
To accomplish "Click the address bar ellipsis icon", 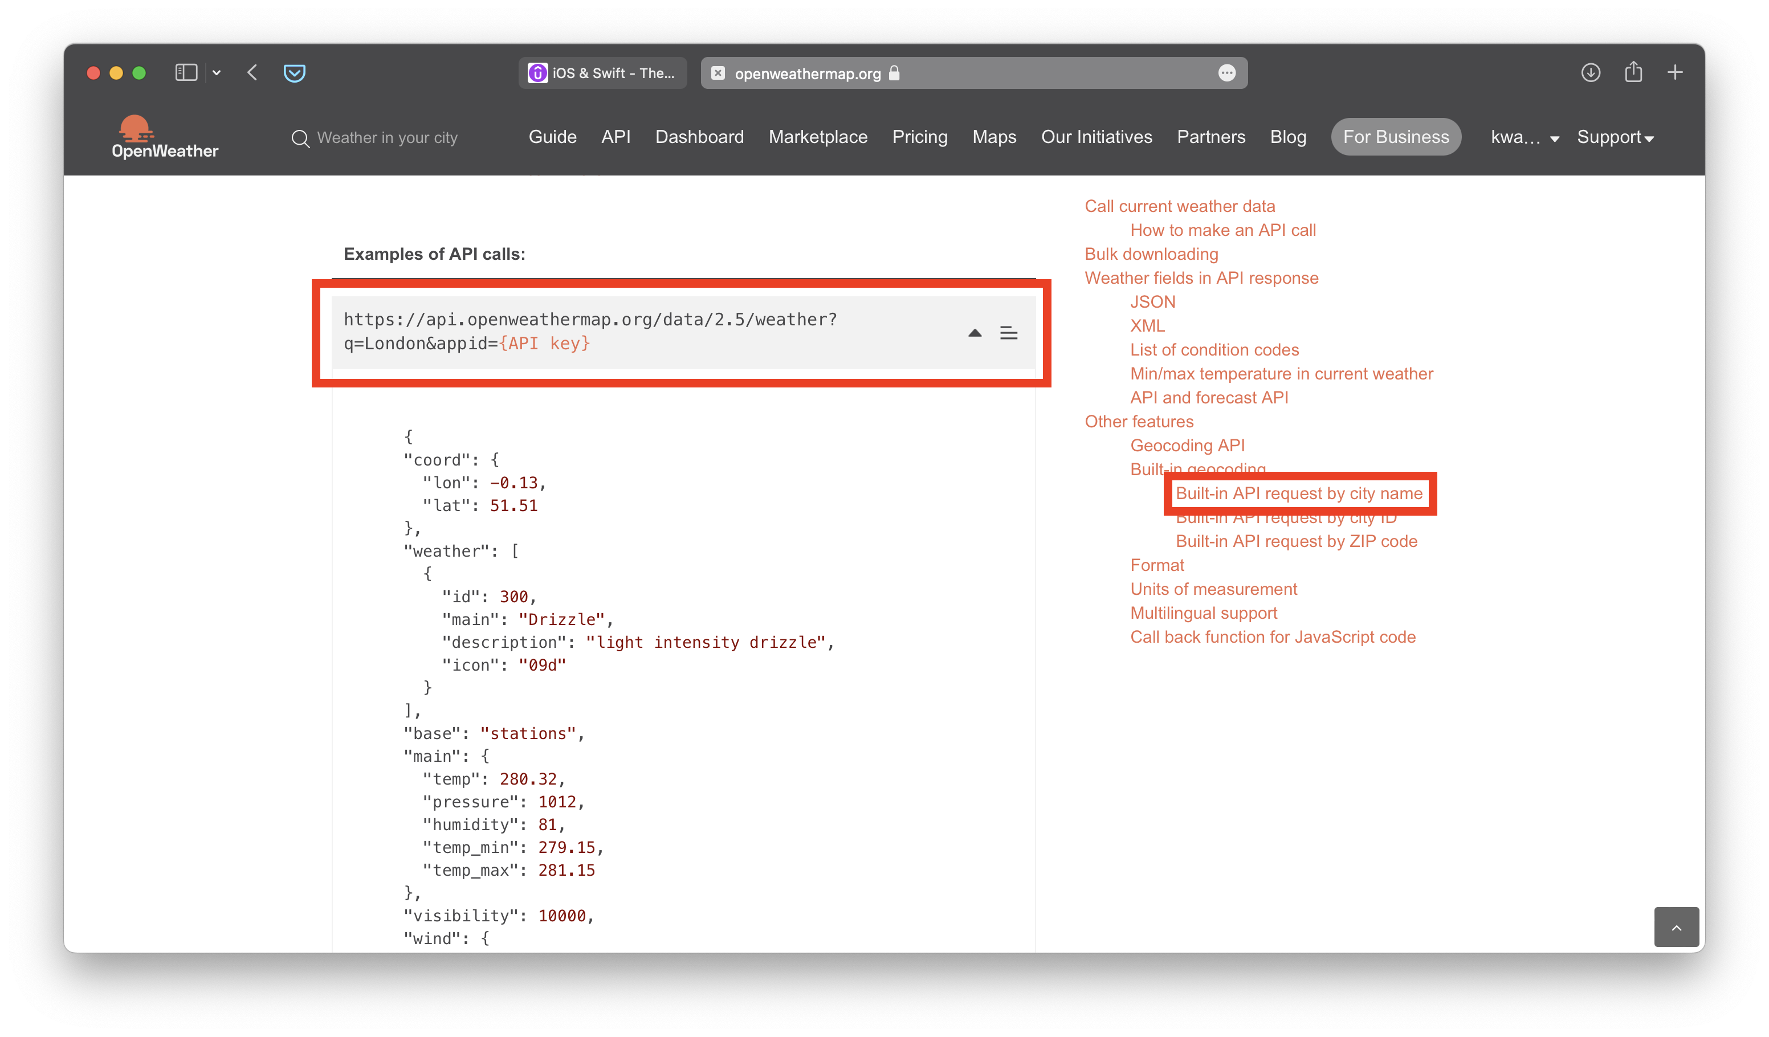I will [x=1226, y=73].
